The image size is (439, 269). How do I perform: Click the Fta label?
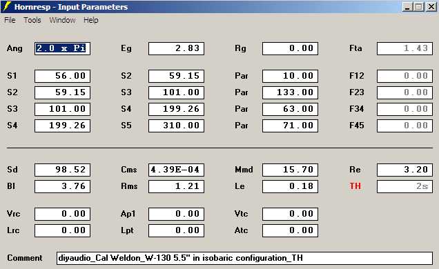click(355, 48)
